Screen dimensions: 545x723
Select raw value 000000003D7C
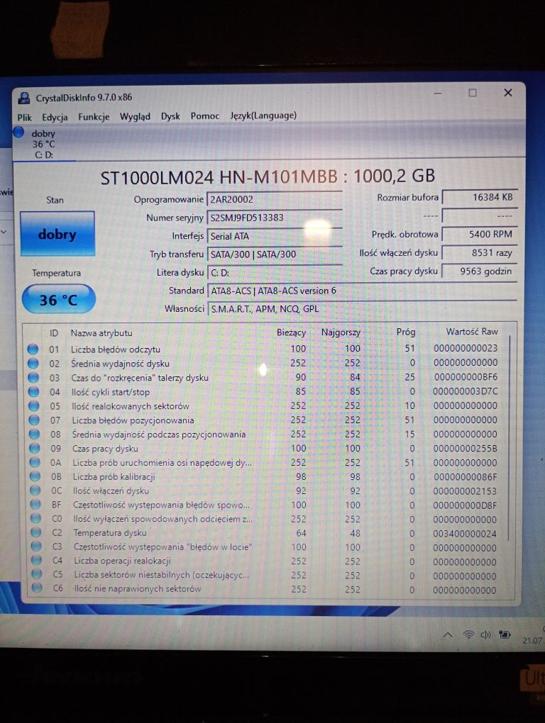465,391
